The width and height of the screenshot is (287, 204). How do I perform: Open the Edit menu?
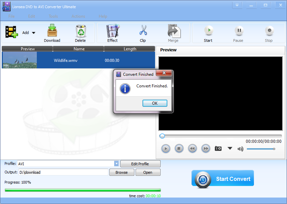(x=31, y=16)
